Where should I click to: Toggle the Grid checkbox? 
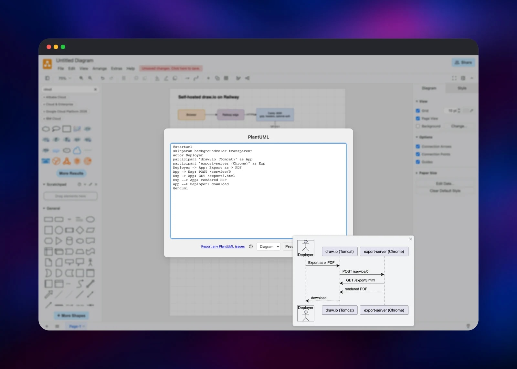click(418, 111)
